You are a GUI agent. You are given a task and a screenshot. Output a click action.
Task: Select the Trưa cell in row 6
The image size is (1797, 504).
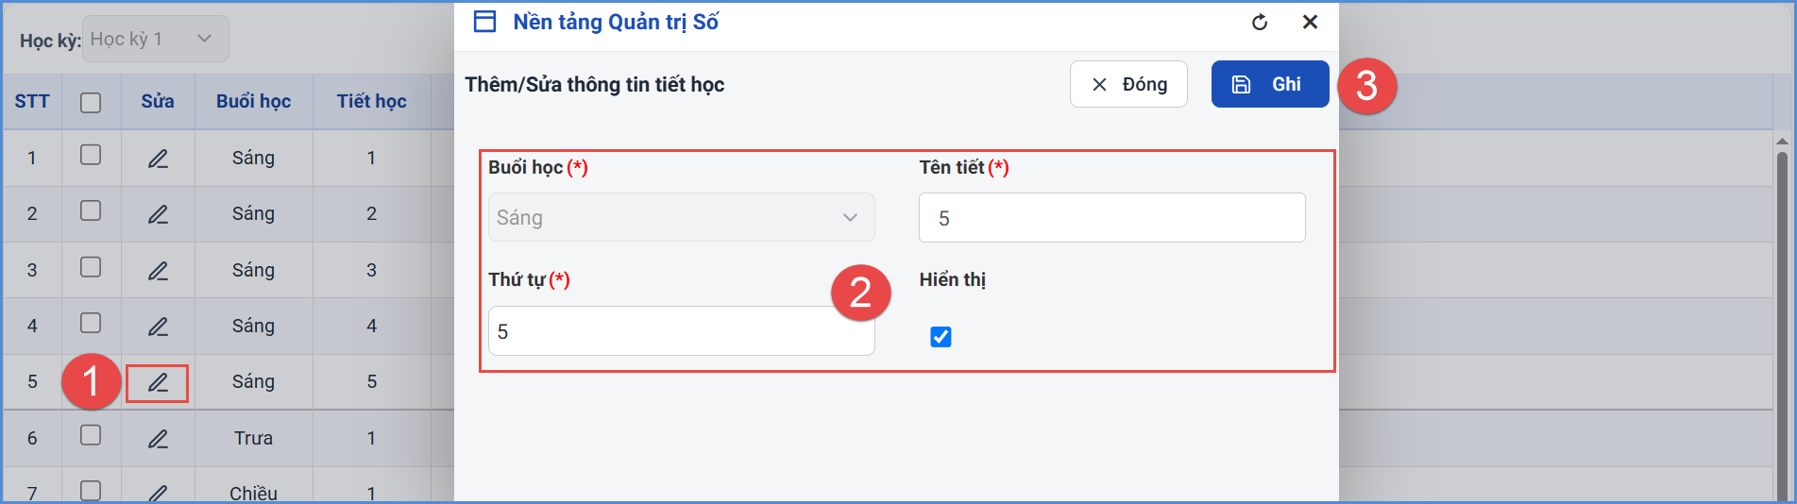[x=253, y=438]
